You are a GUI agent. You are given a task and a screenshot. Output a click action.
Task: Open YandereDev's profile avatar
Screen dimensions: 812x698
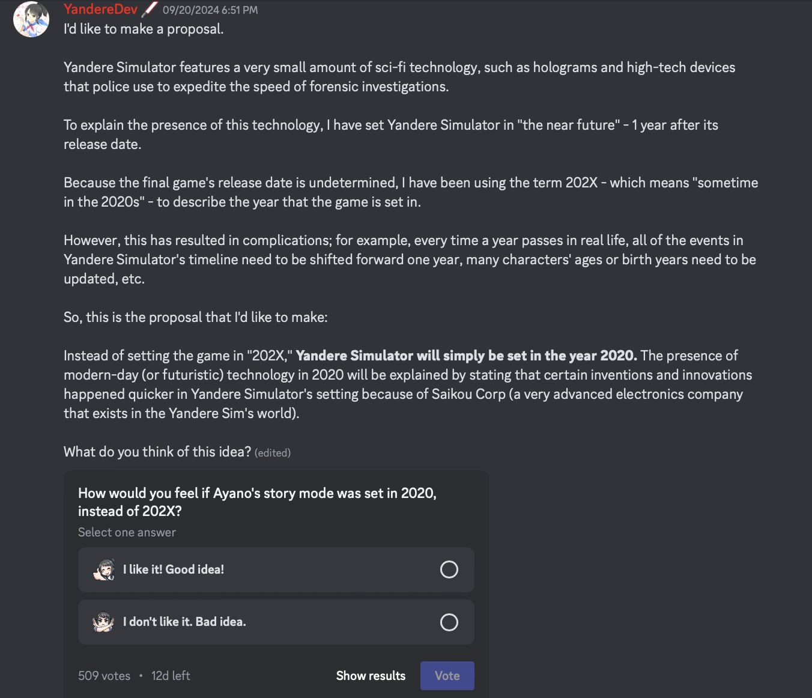click(x=31, y=19)
